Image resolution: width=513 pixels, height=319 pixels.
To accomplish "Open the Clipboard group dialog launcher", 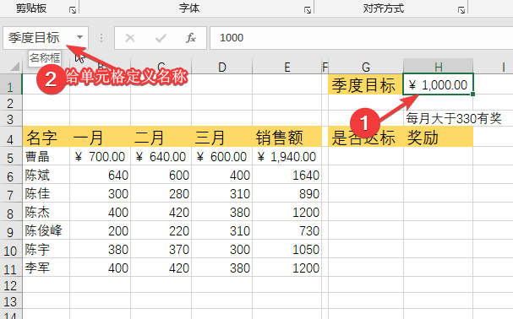I will tap(73, 10).
